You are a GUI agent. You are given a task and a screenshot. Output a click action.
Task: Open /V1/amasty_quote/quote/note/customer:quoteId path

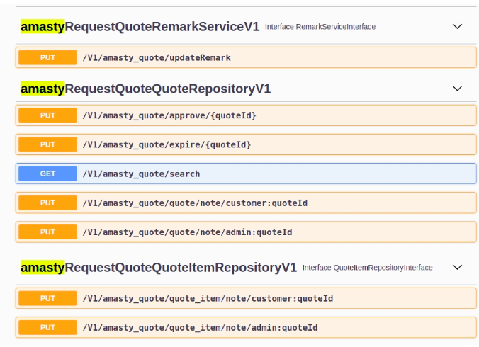pos(195,203)
